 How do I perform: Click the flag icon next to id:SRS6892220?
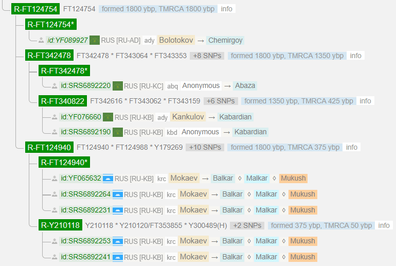click(x=118, y=86)
